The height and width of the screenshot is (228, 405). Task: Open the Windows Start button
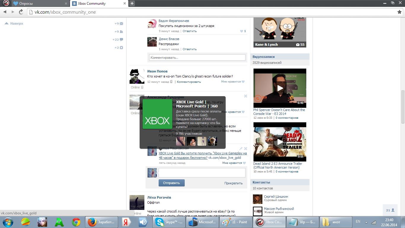pos(8,222)
